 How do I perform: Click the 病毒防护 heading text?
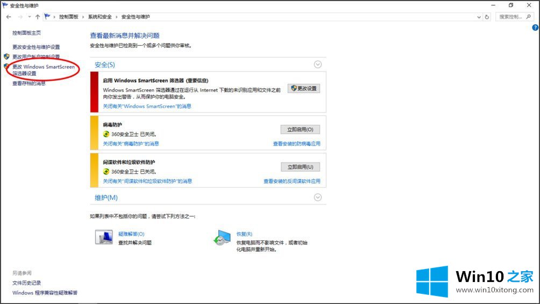112,124
